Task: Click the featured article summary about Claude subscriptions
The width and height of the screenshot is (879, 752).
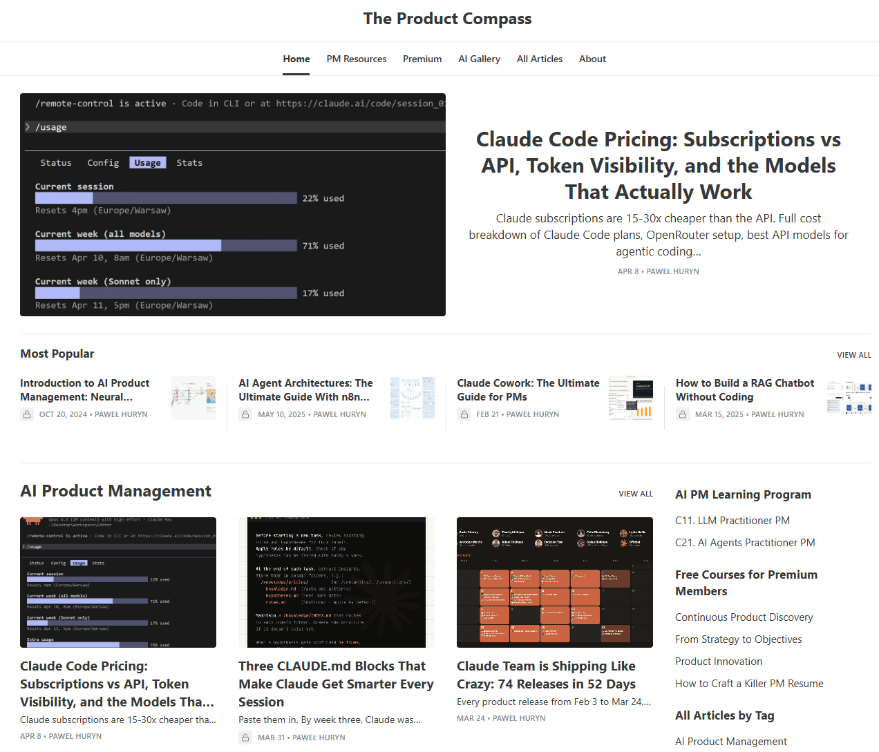Action: (x=659, y=235)
